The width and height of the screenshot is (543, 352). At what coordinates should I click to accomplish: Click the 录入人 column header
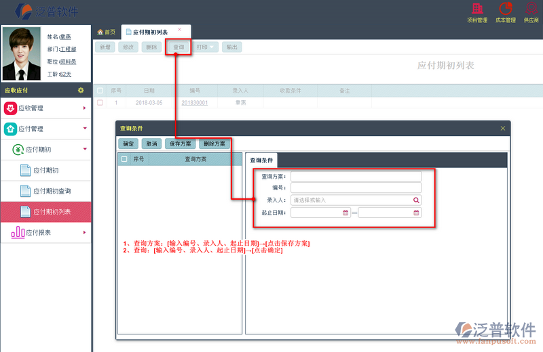click(240, 91)
